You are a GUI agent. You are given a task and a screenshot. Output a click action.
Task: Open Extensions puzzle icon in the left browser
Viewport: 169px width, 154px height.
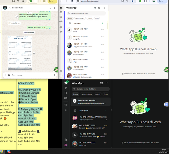tap(36, 1)
